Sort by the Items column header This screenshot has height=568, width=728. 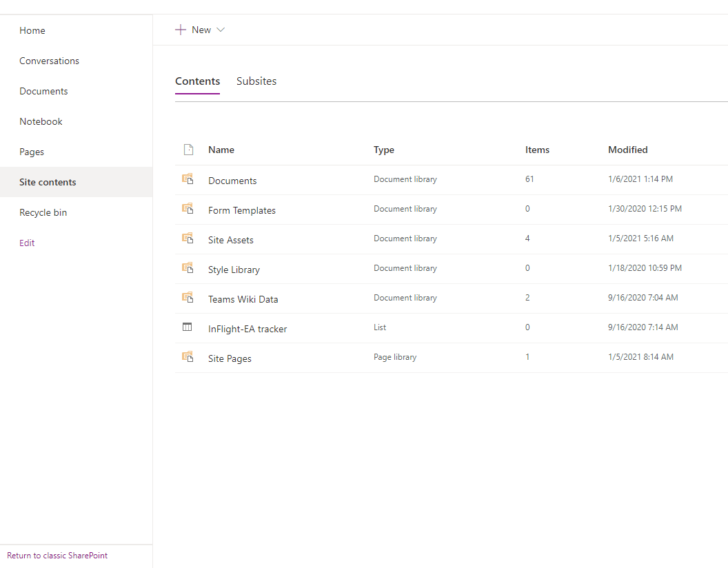pyautogui.click(x=537, y=150)
